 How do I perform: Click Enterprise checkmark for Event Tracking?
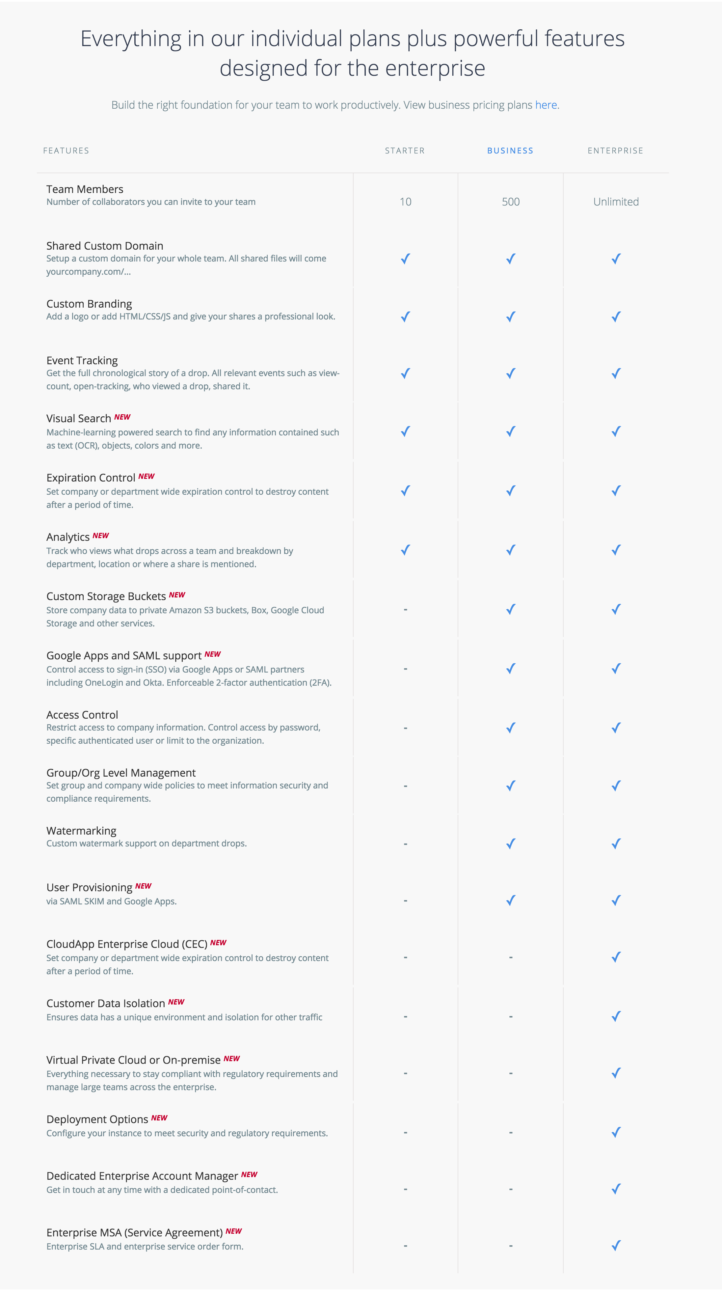point(616,373)
